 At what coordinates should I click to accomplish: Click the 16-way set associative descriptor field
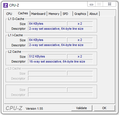pos(60,61)
